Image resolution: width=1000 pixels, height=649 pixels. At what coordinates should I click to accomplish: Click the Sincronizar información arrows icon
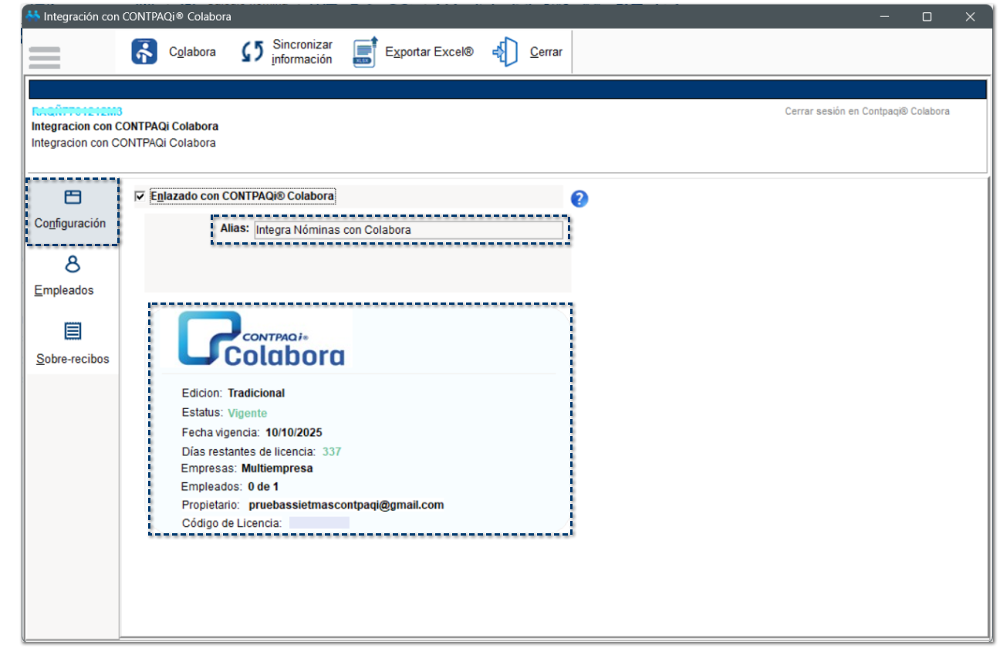pyautogui.click(x=252, y=52)
